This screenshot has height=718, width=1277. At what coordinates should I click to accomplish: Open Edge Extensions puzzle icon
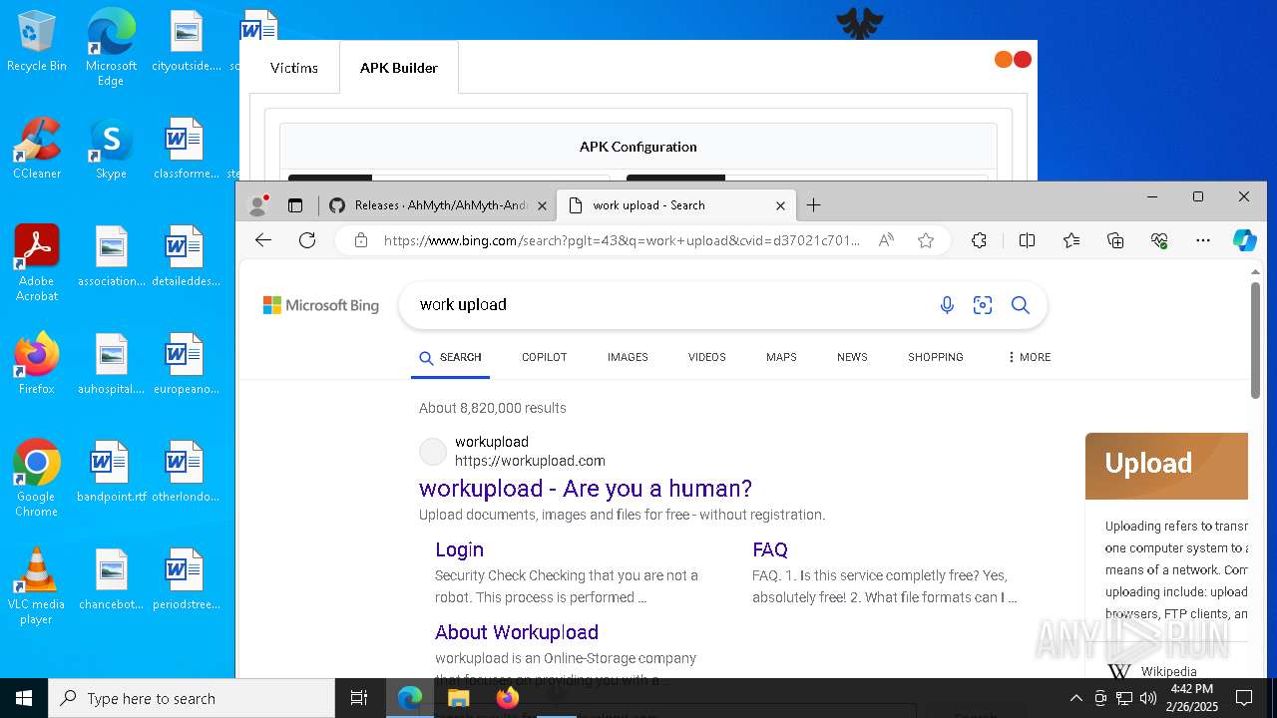coord(979,240)
